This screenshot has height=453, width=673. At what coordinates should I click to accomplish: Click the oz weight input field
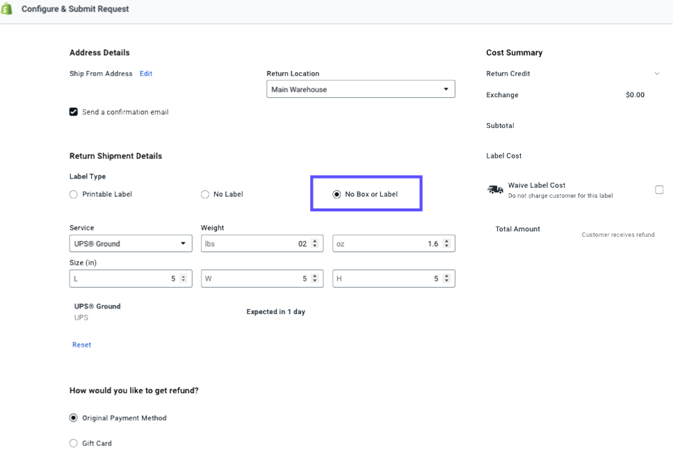pyautogui.click(x=382, y=243)
